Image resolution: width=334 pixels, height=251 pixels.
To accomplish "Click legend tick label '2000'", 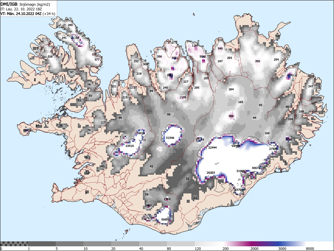I will 254,249.
